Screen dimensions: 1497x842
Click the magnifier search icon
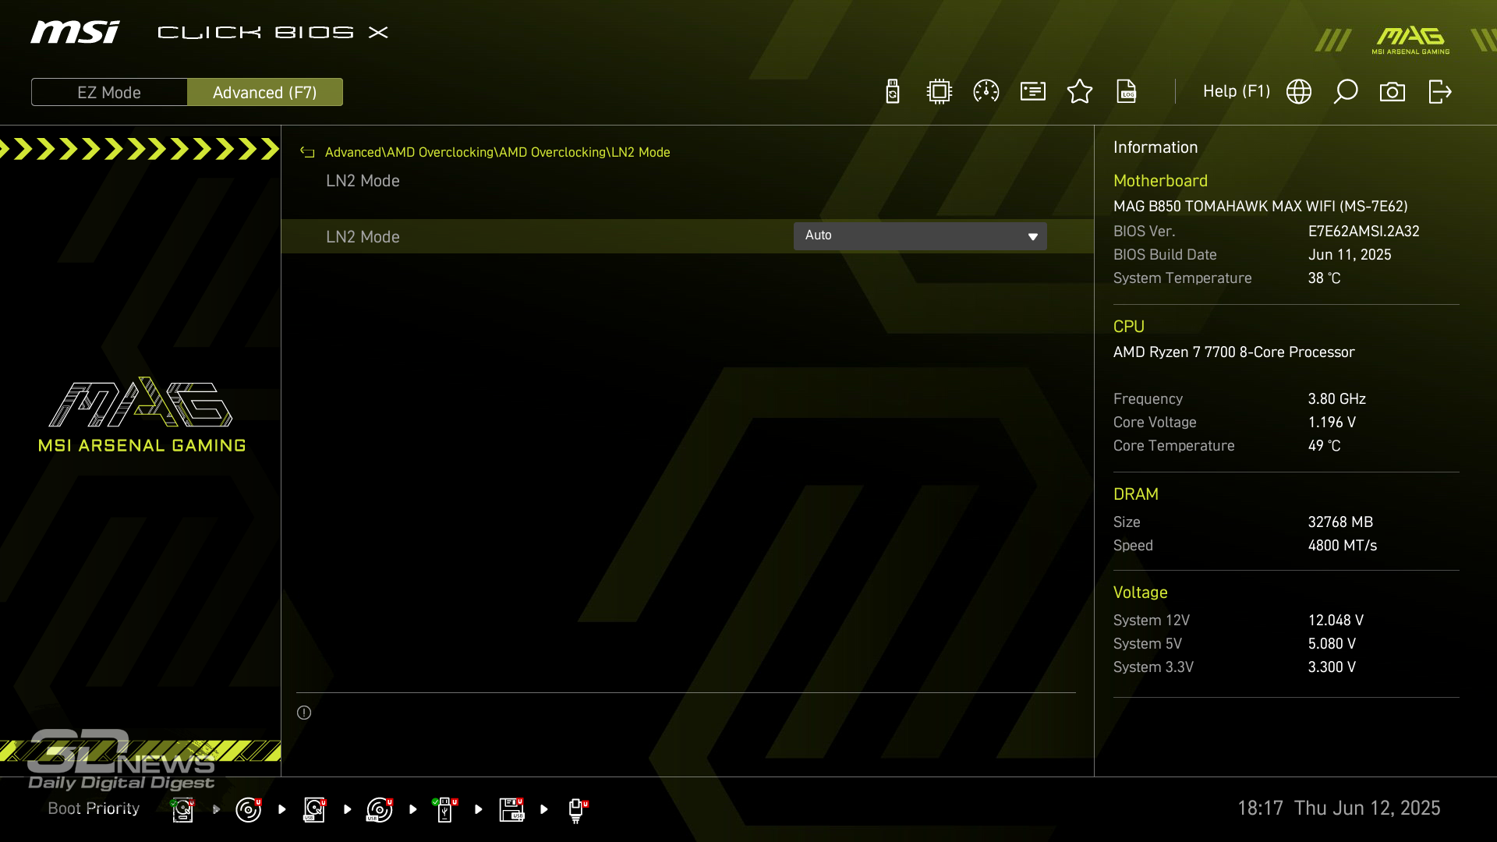tap(1346, 92)
